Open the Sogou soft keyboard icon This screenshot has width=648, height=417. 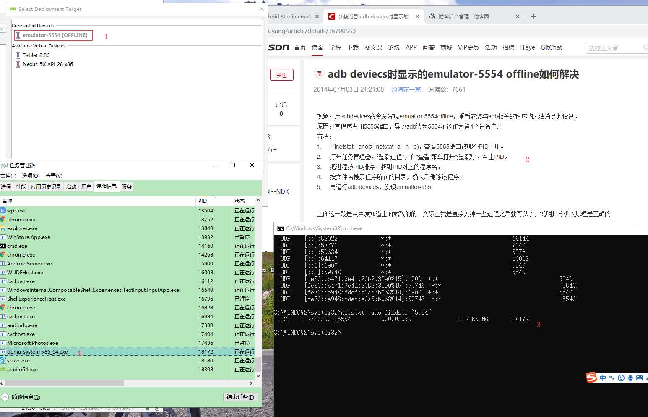(640, 378)
